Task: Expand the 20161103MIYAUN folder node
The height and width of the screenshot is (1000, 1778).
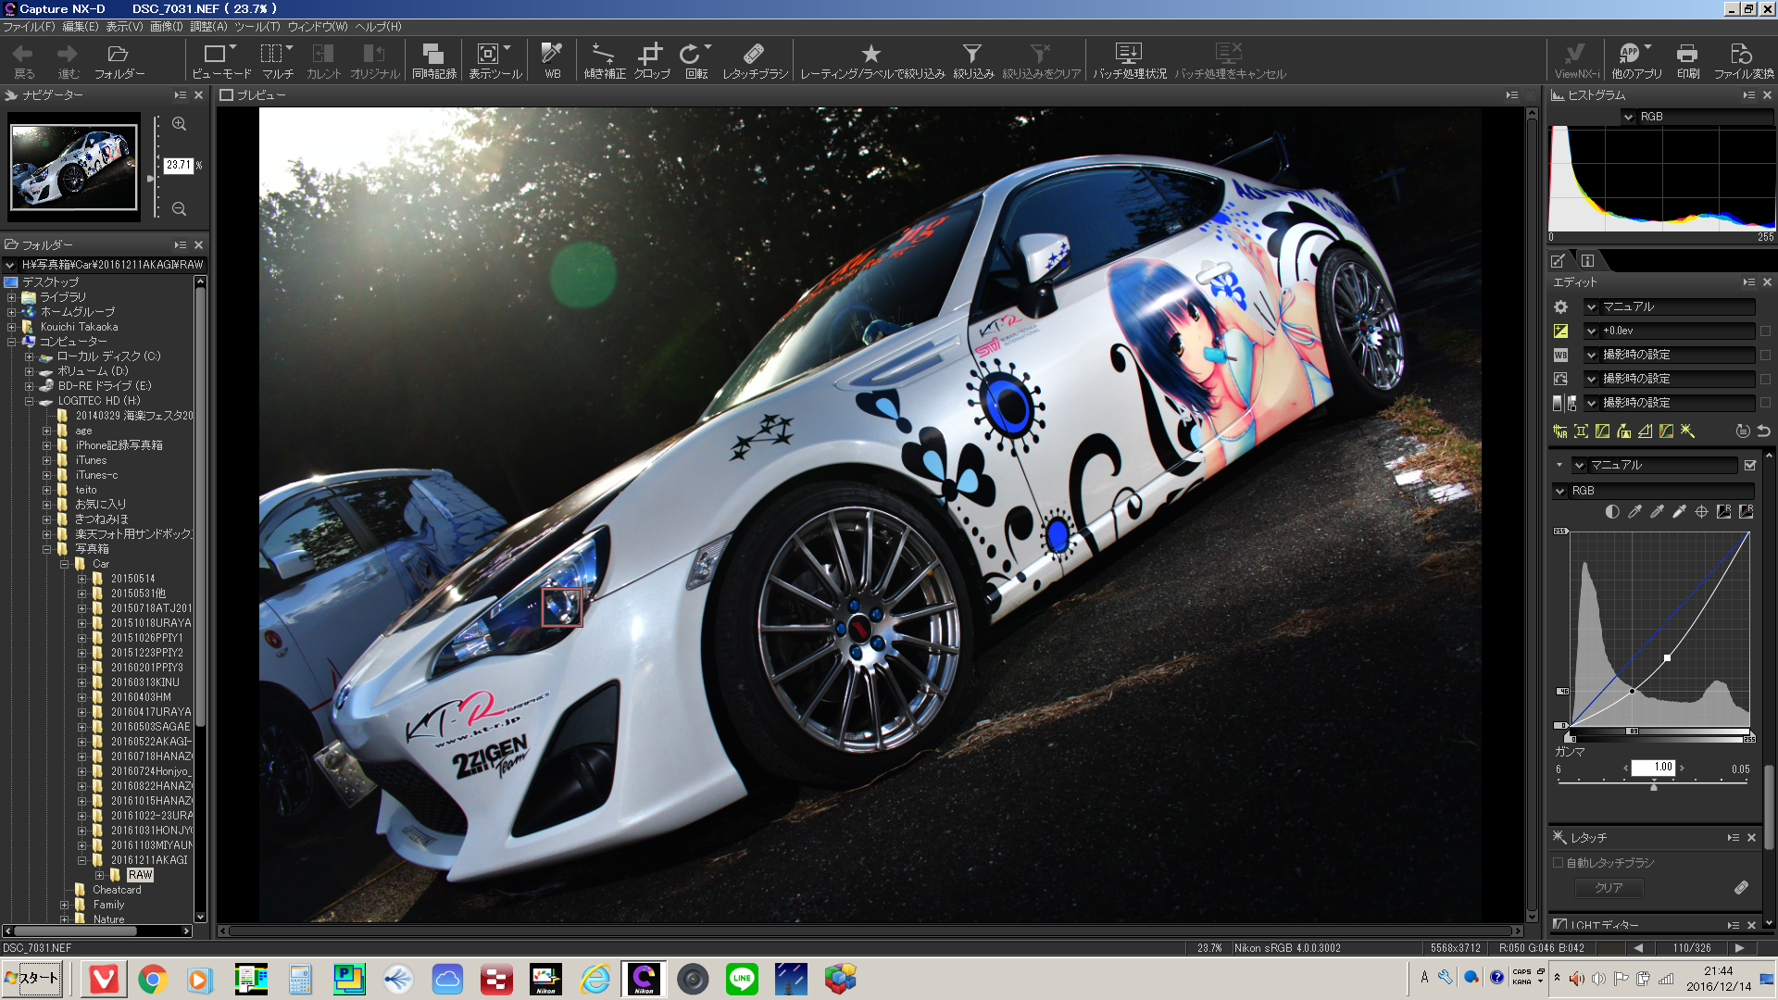Action: click(x=81, y=845)
